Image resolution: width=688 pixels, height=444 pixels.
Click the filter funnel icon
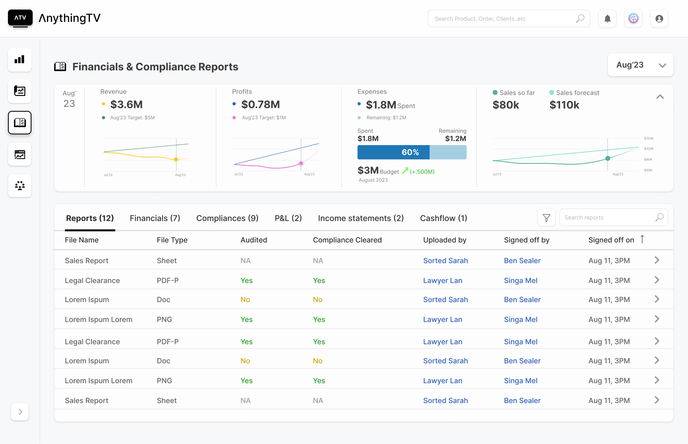547,218
